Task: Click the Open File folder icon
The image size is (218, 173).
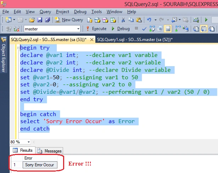Action: coord(32,20)
